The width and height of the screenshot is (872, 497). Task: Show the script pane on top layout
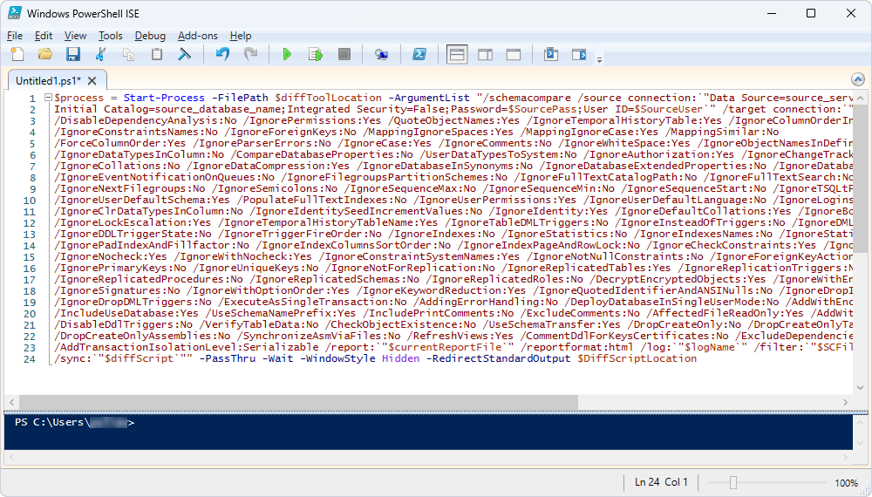pos(457,54)
